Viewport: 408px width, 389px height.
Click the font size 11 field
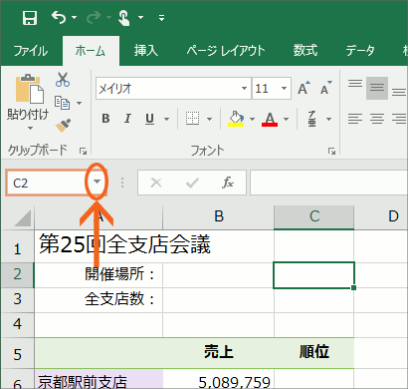(x=266, y=89)
